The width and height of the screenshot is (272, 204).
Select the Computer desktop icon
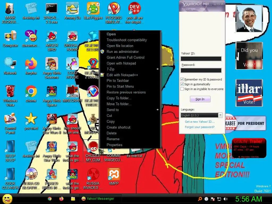point(10,39)
